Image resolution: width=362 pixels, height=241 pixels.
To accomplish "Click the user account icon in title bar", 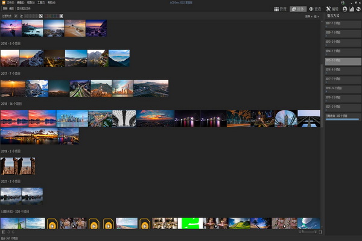I will point(343,2).
